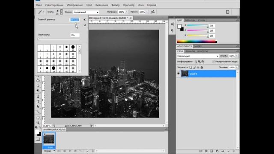
Task: Open the brush flow slider arrow
Action: [x=147, y=12]
